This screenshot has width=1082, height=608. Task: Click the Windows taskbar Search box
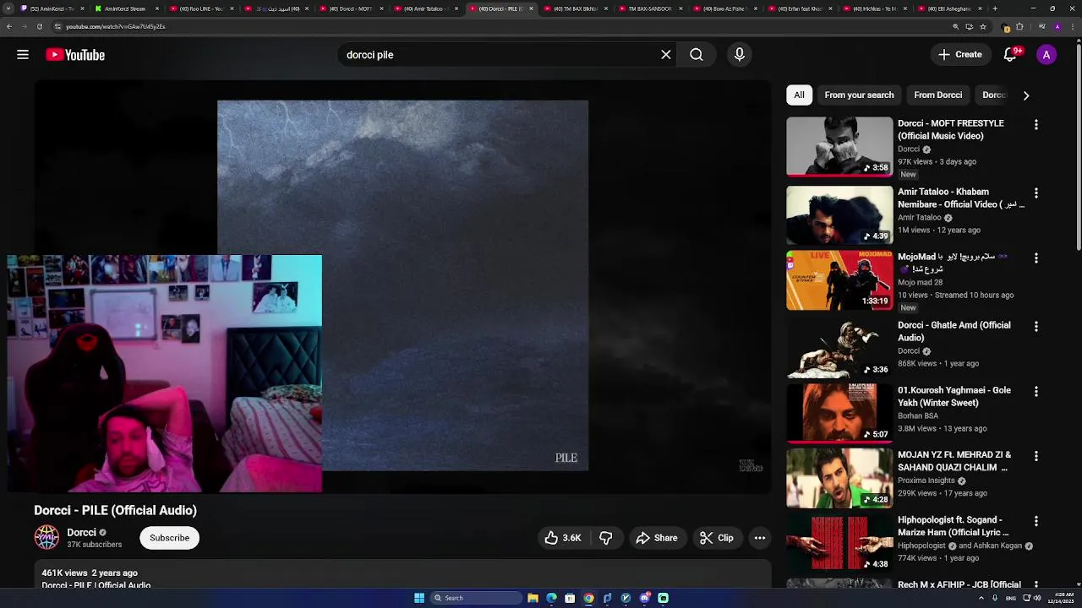(x=475, y=598)
